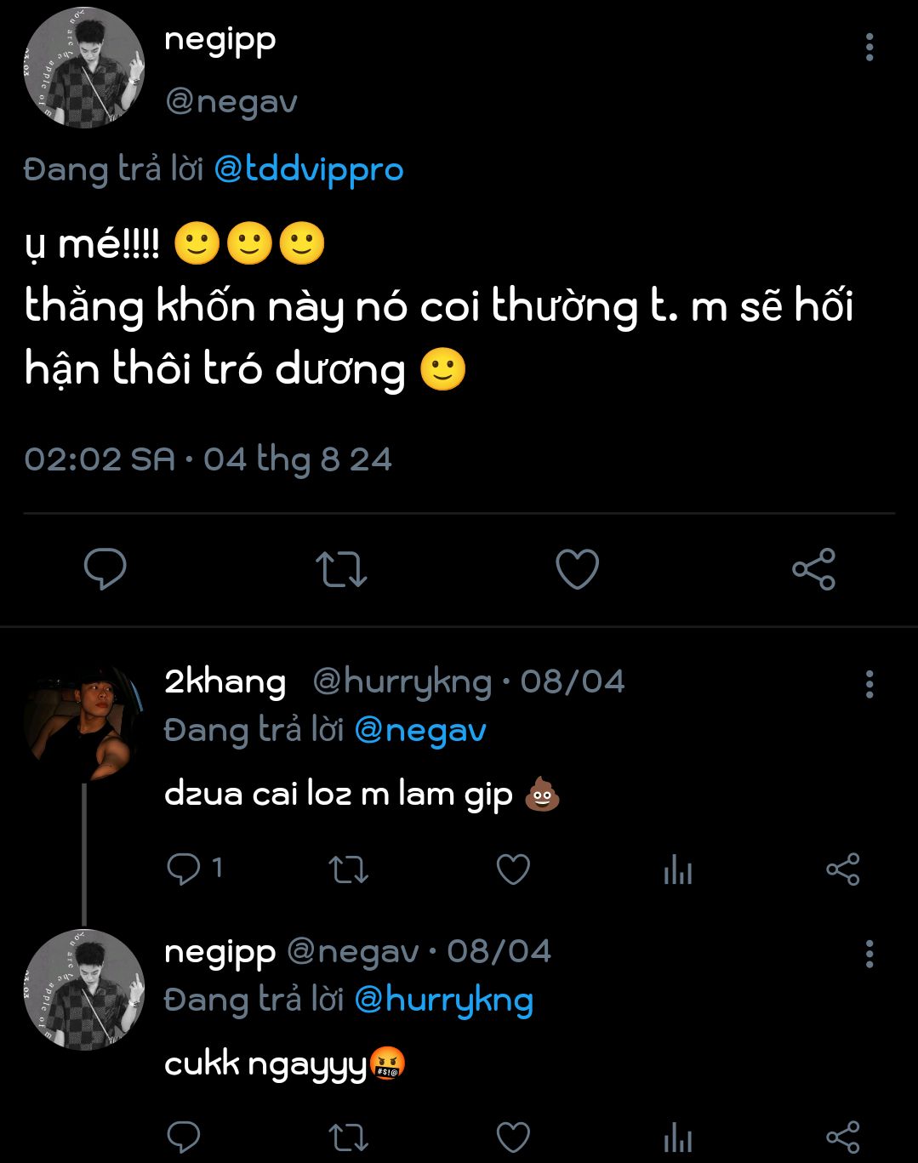Image resolution: width=918 pixels, height=1163 pixels.
Task: Like 2khang's reply
Action: point(513,869)
